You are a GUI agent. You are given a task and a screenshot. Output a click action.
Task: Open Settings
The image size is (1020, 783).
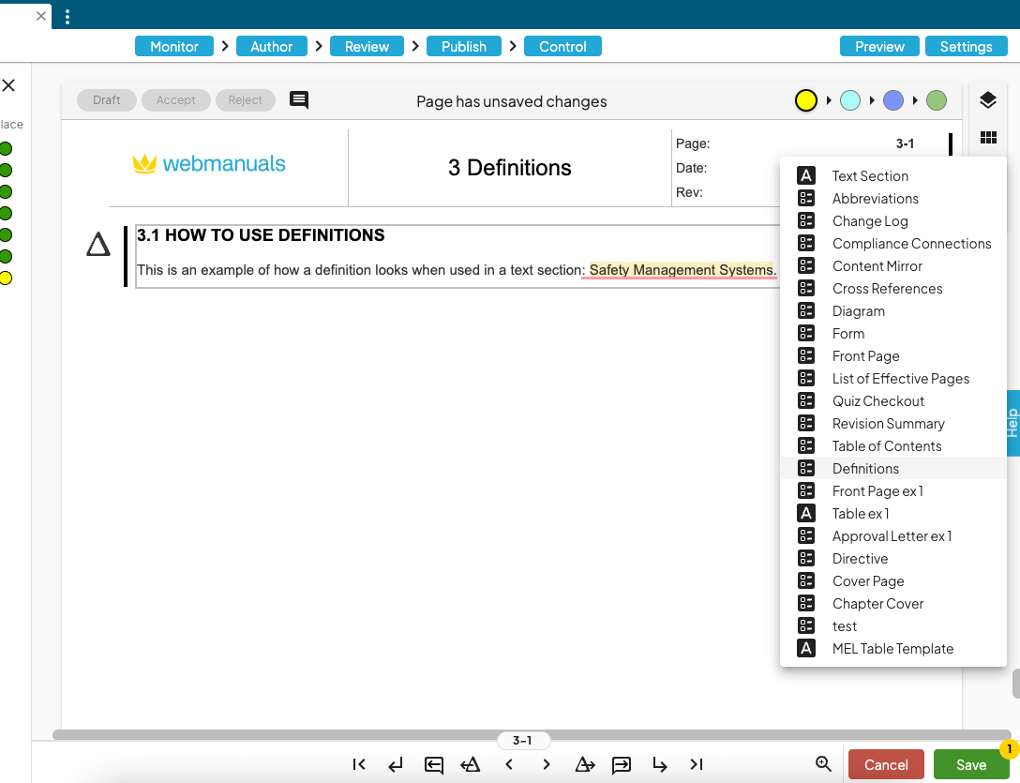tap(966, 46)
